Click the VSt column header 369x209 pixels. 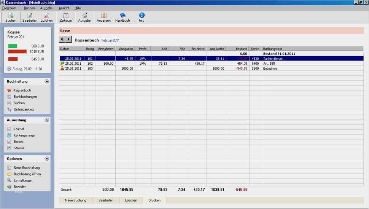pyautogui.click(x=178, y=49)
